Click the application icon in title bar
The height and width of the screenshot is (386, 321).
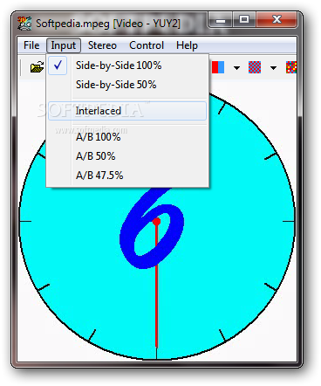point(24,24)
